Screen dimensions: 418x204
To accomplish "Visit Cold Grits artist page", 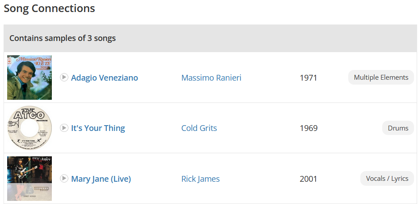I will [199, 128].
